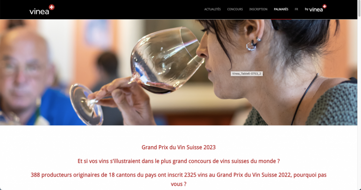Open the Actualités menu item
The width and height of the screenshot is (361, 190).
212,9
